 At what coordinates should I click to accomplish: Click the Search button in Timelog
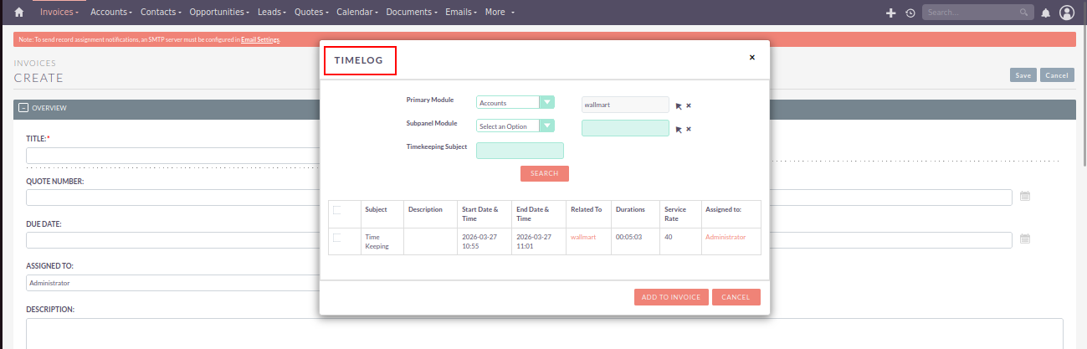(x=544, y=173)
